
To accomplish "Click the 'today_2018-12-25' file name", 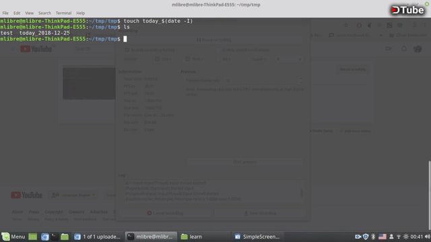I will pos(44,33).
